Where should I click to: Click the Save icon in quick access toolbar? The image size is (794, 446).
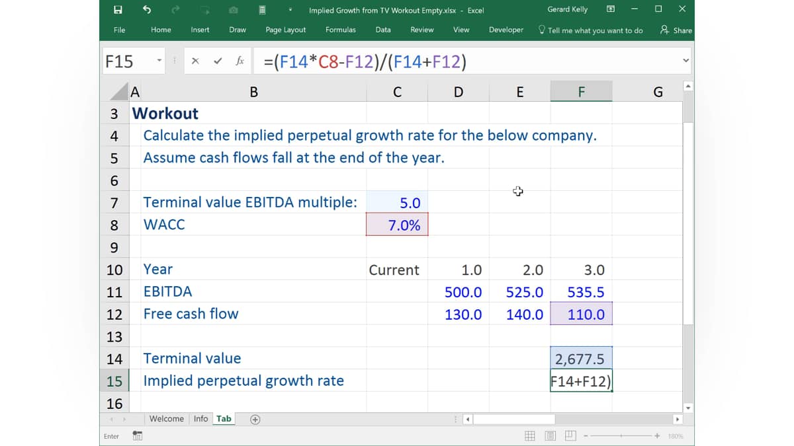pyautogui.click(x=118, y=9)
